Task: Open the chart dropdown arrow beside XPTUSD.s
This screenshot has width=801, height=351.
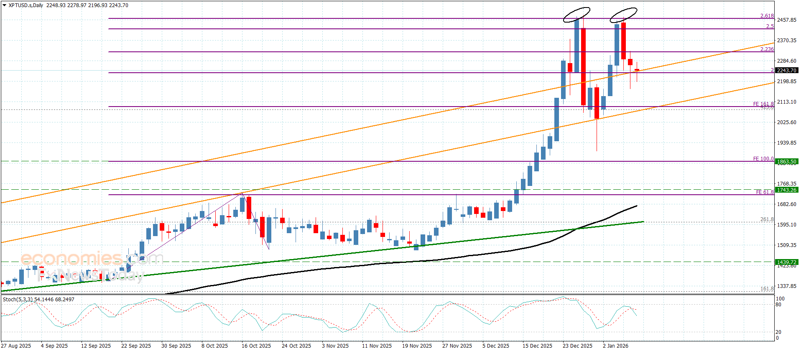Action: tap(5, 5)
